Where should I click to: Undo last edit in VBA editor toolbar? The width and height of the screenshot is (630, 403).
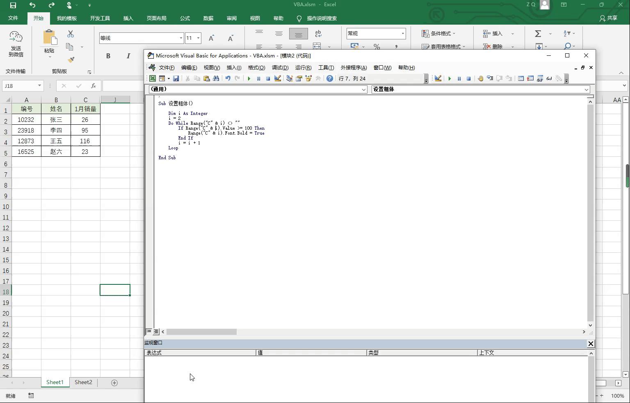228,78
